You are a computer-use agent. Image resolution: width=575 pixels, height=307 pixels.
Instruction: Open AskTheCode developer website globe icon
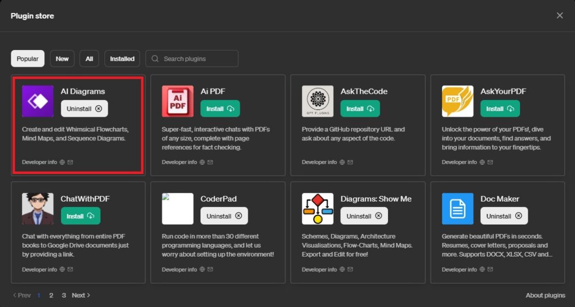tap(342, 162)
